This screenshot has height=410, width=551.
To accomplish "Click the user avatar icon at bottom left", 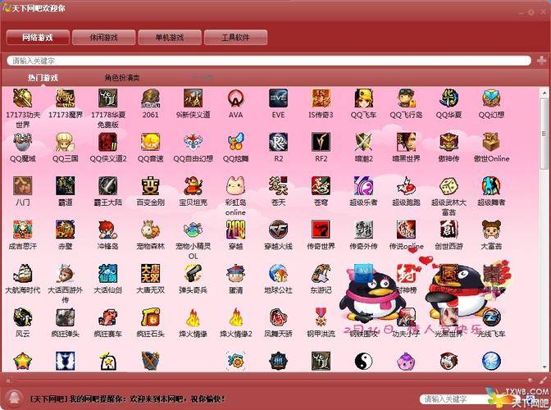I will [x=15, y=398].
